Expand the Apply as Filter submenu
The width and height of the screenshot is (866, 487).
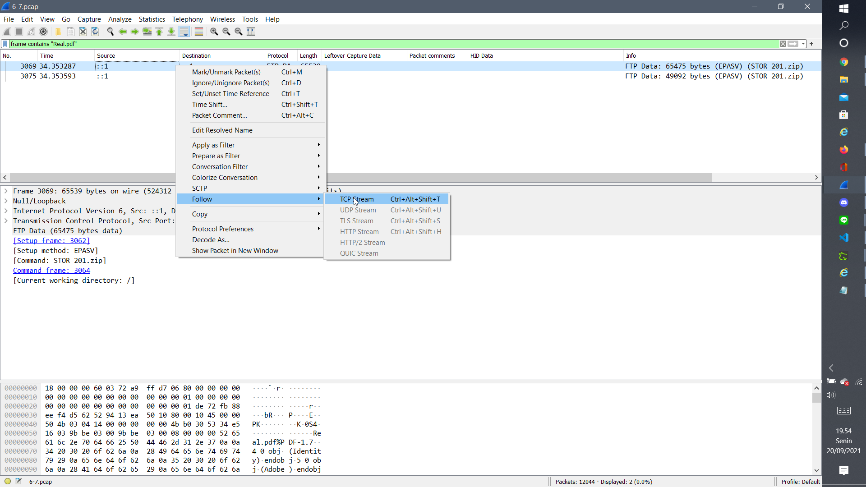[x=250, y=145]
